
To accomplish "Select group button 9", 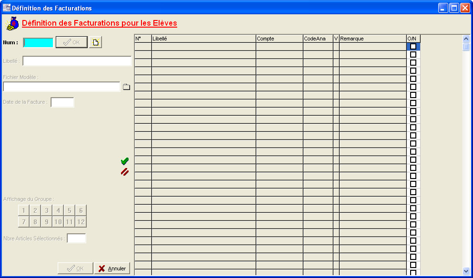I will click(x=47, y=222).
